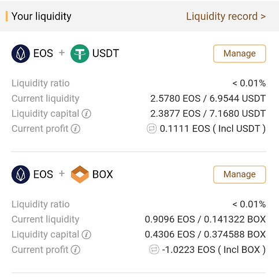Show Current profit info for EOS/BOX
The height and width of the screenshot is (280, 279).
(x=76, y=250)
